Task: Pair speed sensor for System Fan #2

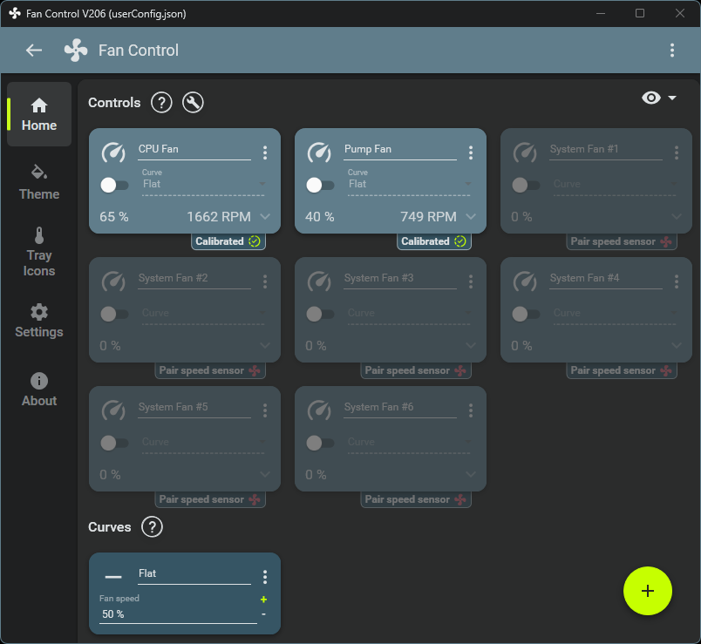Action: pos(210,370)
